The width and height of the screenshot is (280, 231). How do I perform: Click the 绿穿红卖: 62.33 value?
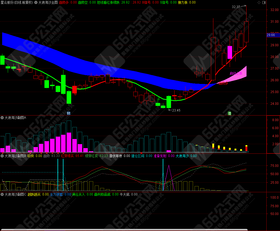click(x=96, y=156)
